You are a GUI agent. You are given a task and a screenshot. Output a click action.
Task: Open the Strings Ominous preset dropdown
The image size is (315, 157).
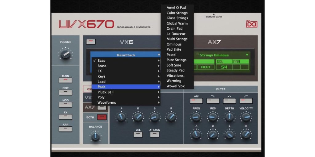[221, 55]
